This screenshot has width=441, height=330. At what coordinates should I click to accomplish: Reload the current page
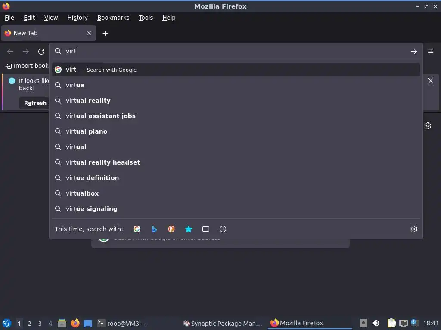(41, 52)
